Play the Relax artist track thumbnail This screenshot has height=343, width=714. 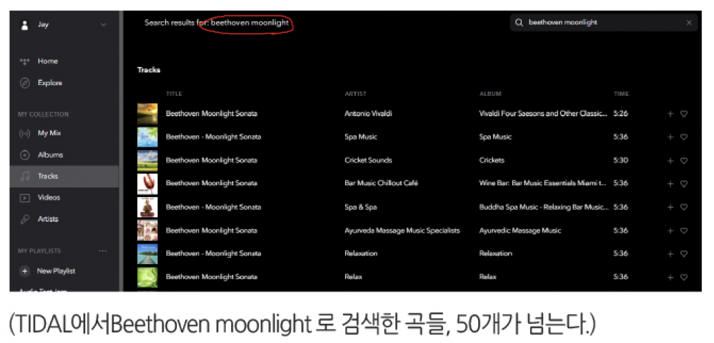pyautogui.click(x=148, y=277)
